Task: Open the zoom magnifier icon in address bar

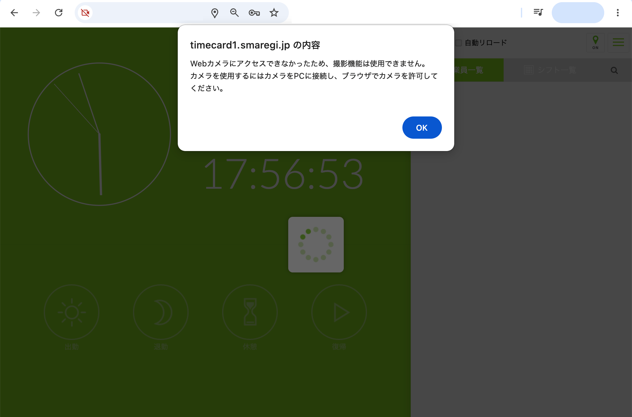Action: pyautogui.click(x=235, y=13)
